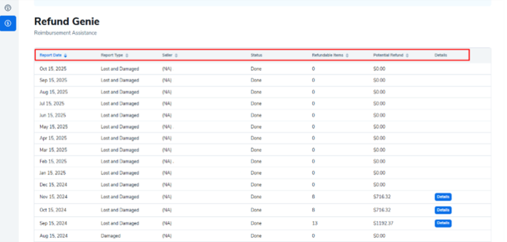This screenshot has width=507, height=242.
Task: Click Details button on Oct 15, 2024 row
Action: [x=443, y=210]
